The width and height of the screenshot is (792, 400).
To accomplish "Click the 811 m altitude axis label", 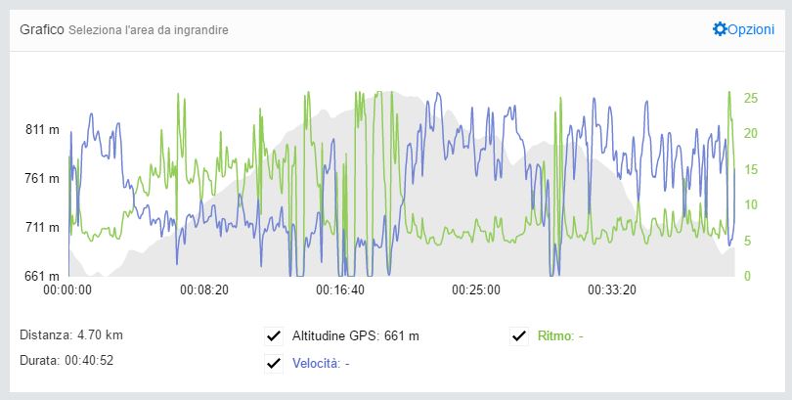I will tap(42, 130).
